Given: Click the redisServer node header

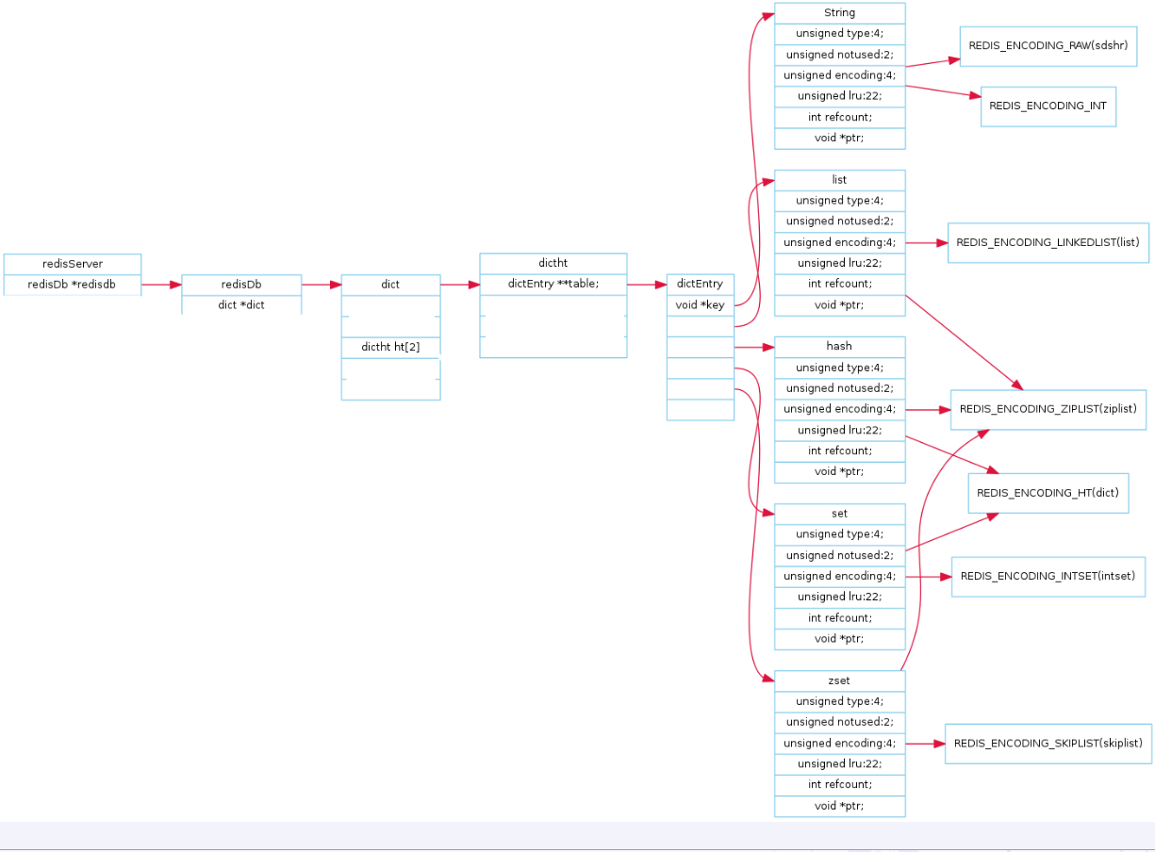Looking at the screenshot, I should pyautogui.click(x=73, y=264).
